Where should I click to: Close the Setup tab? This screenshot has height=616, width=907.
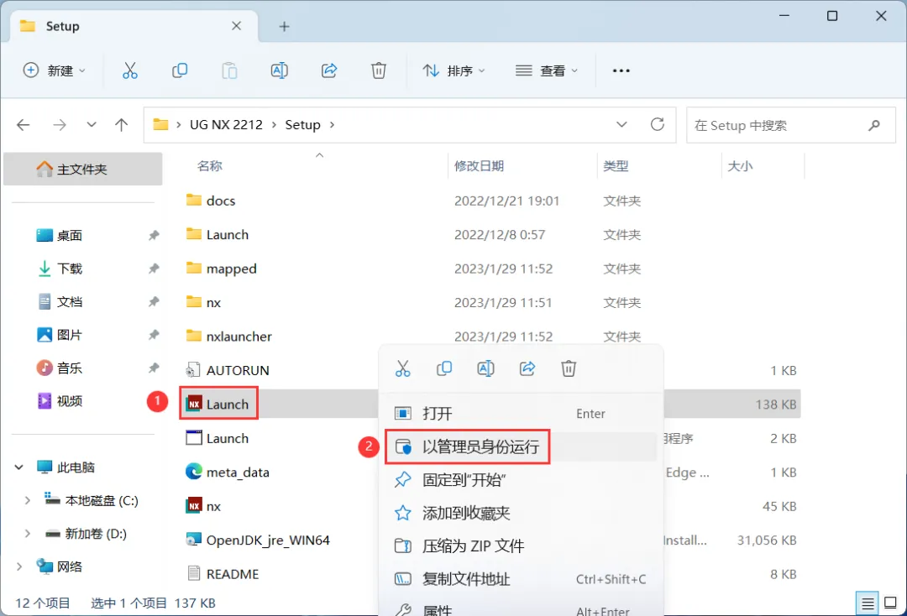click(x=237, y=26)
